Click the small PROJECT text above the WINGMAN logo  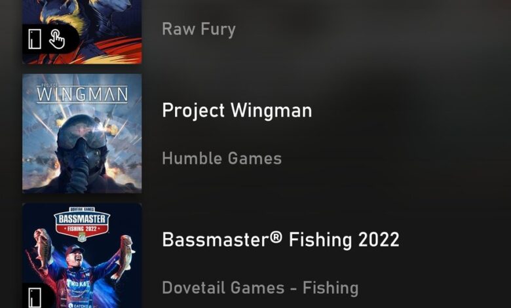(47, 85)
